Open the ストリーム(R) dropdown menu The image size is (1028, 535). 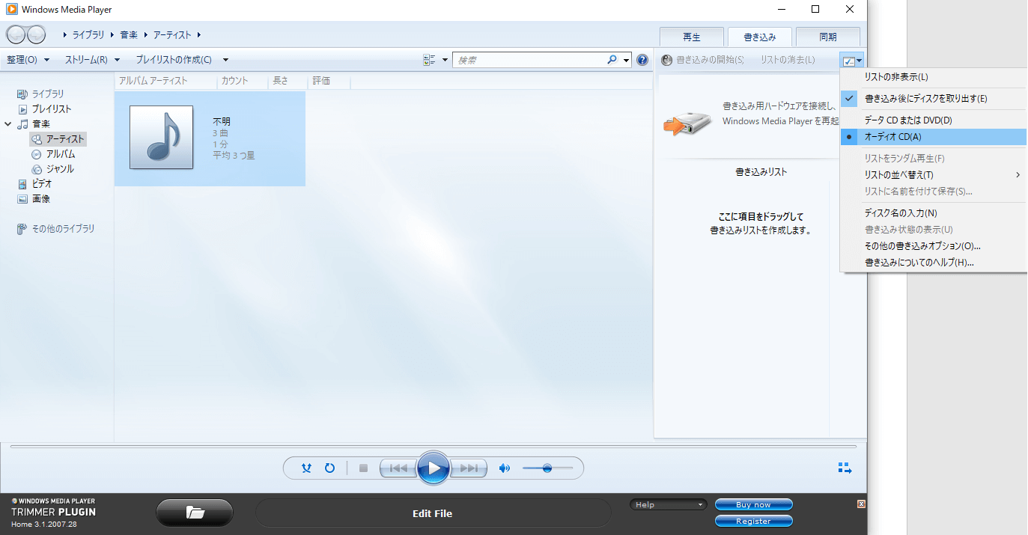click(93, 60)
